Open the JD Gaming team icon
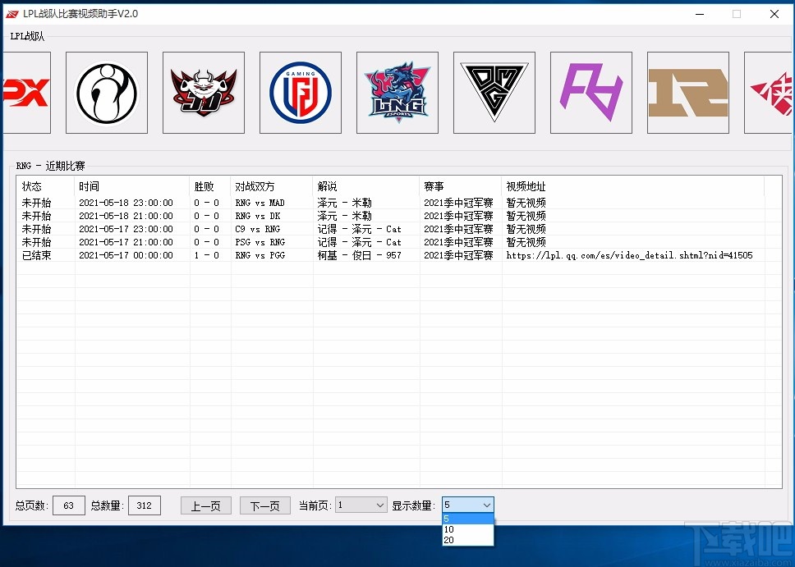This screenshot has height=567, width=795. pos(204,92)
